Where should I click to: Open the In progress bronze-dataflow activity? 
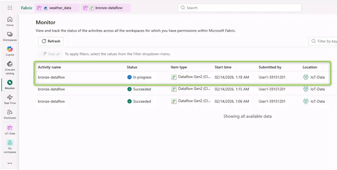[51, 77]
